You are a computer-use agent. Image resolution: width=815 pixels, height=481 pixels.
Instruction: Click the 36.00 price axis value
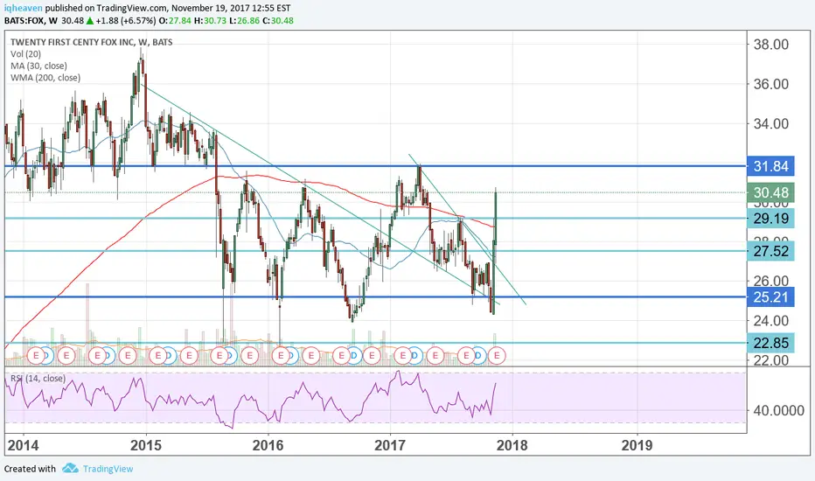click(x=771, y=84)
